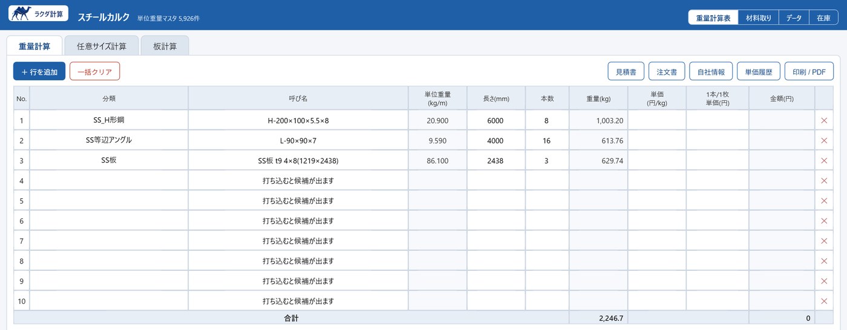The image size is (847, 330).
Task: Click the 呼び名 field in row 5
Action: tap(298, 201)
